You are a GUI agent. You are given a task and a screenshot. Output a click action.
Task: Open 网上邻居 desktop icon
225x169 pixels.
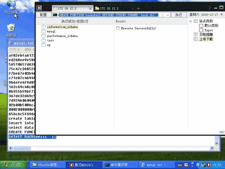(11, 7)
